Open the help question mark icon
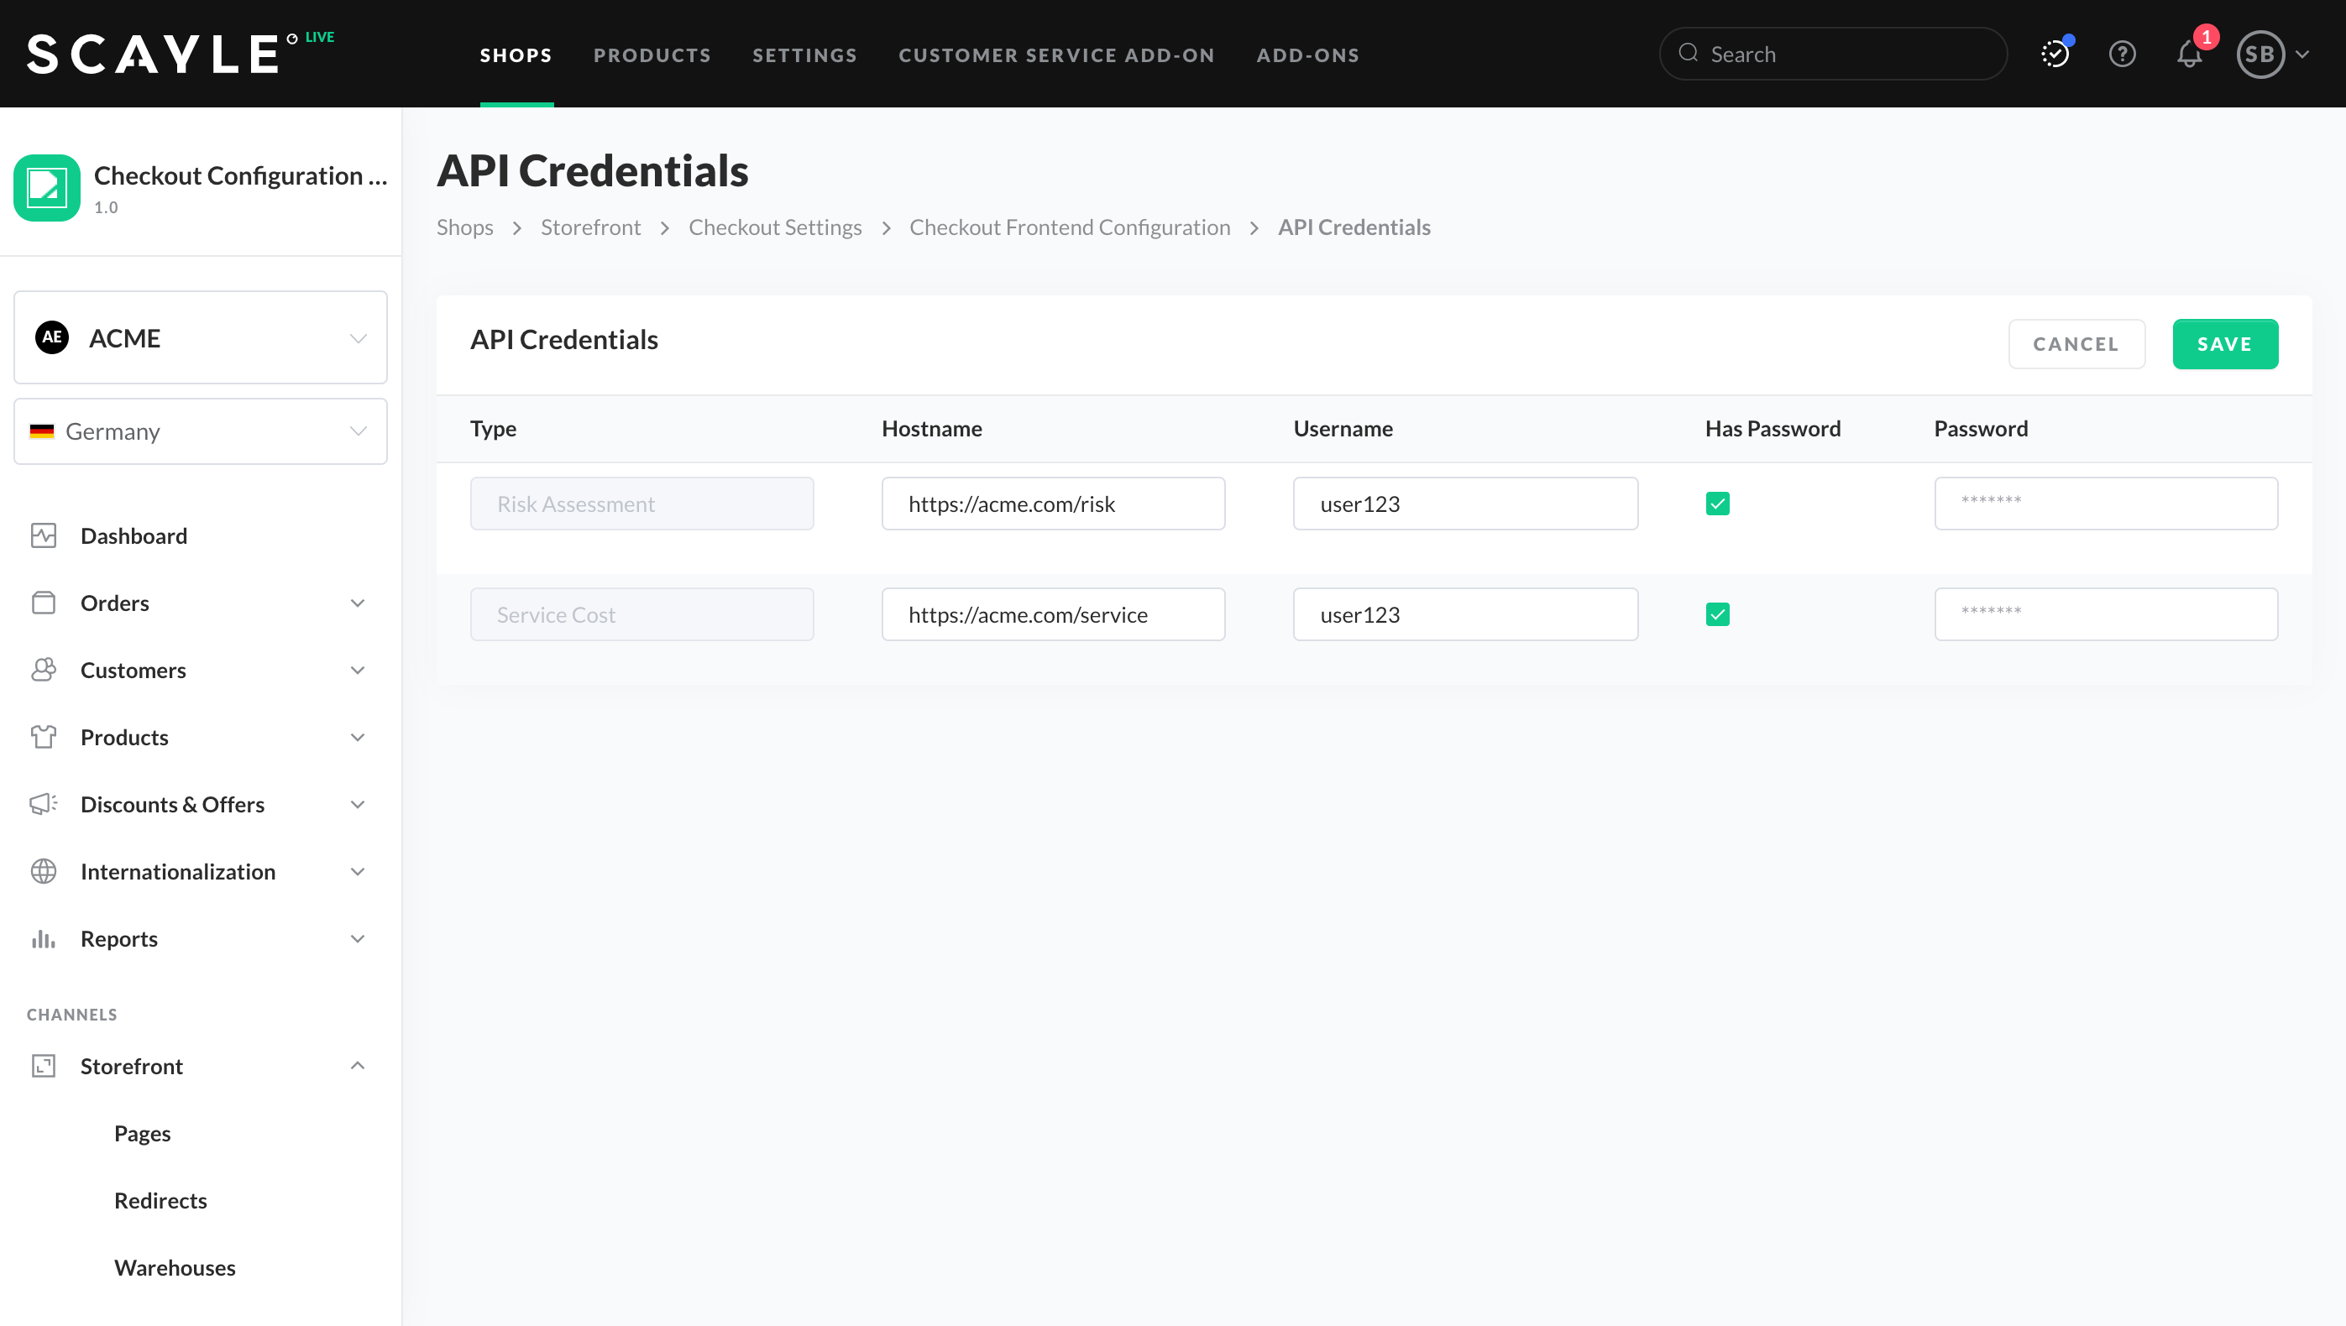This screenshot has width=2346, height=1326. (x=2122, y=55)
